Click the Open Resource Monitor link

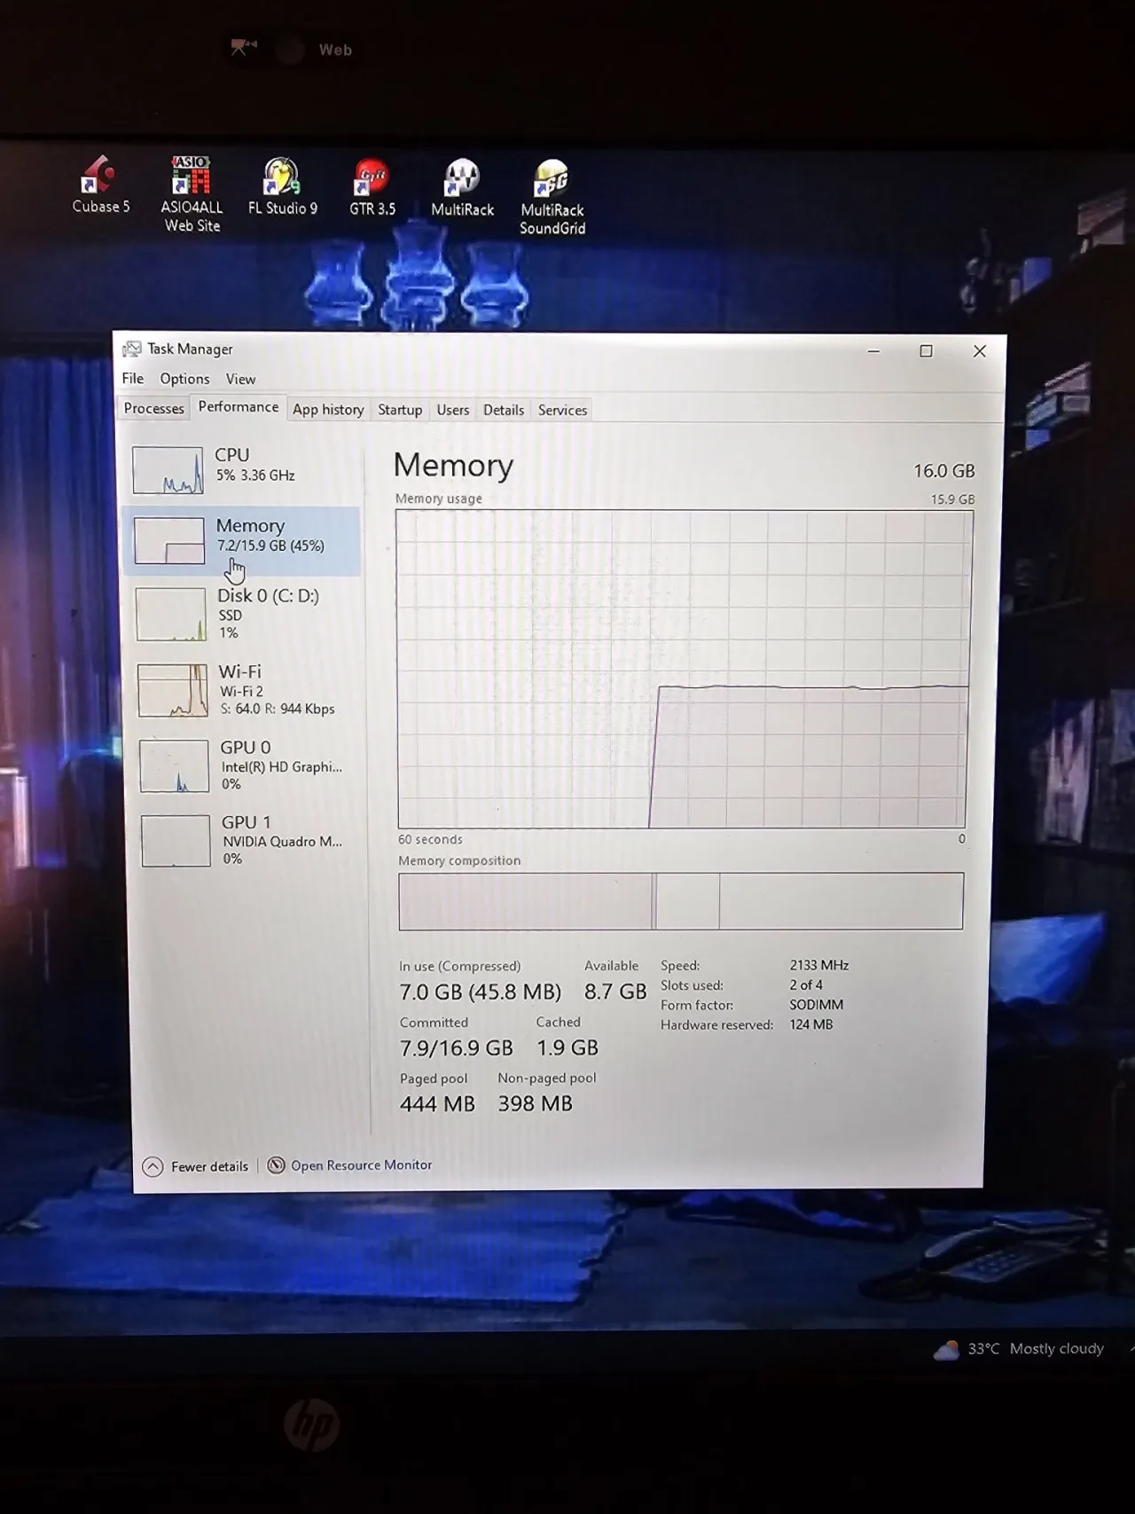pyautogui.click(x=362, y=1165)
